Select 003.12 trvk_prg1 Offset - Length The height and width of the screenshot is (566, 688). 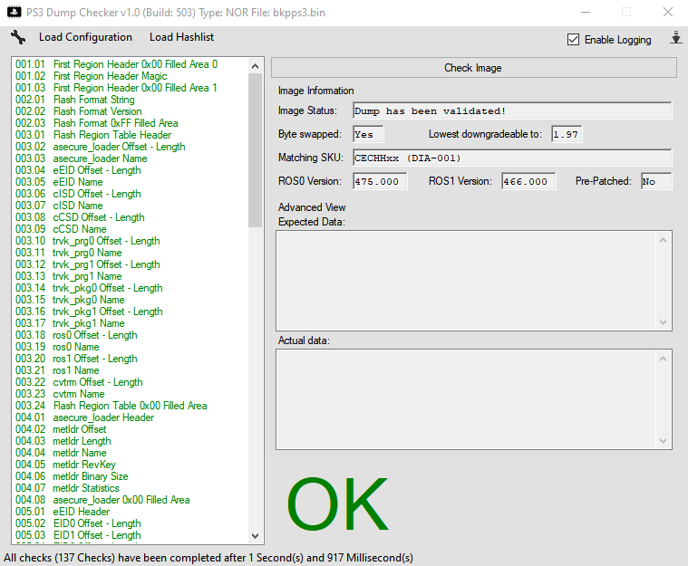pyautogui.click(x=88, y=264)
